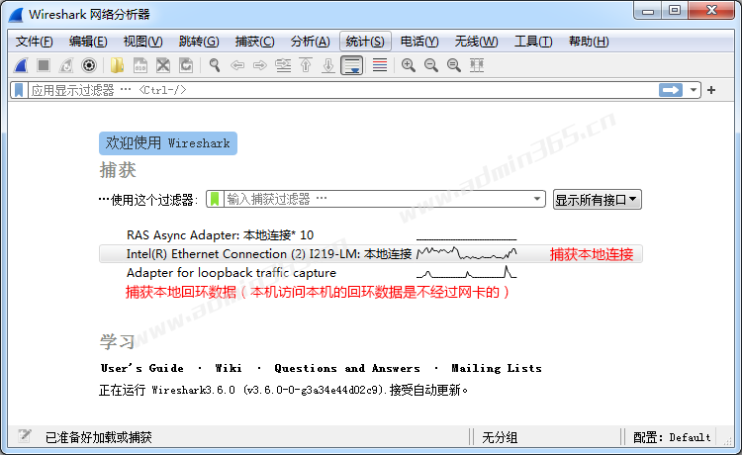Image resolution: width=742 pixels, height=455 pixels.
Task: Expand display filter history dropdown
Action: click(x=694, y=90)
